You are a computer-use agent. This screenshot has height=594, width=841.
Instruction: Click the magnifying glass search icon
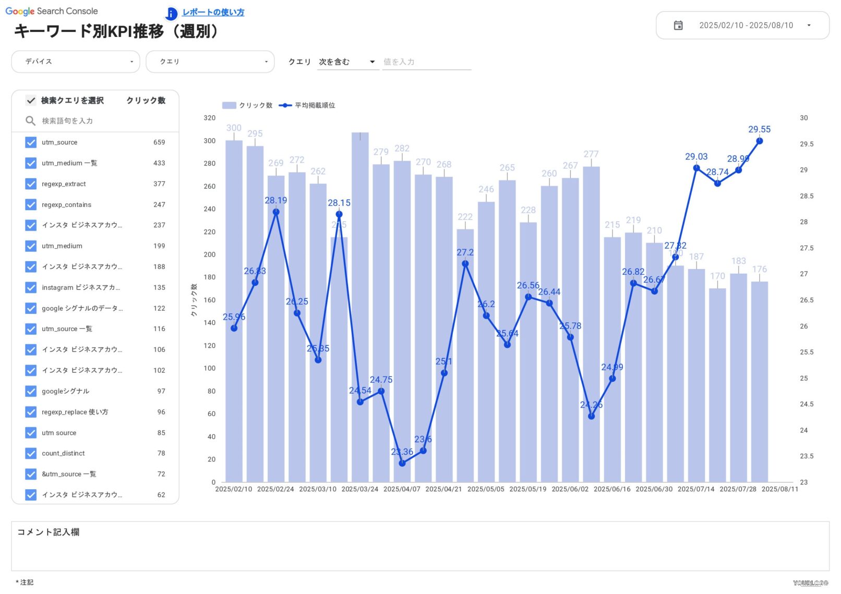(x=30, y=121)
